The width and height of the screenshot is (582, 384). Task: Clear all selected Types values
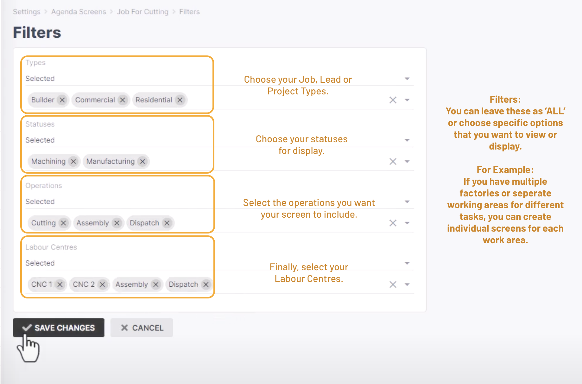tap(393, 100)
